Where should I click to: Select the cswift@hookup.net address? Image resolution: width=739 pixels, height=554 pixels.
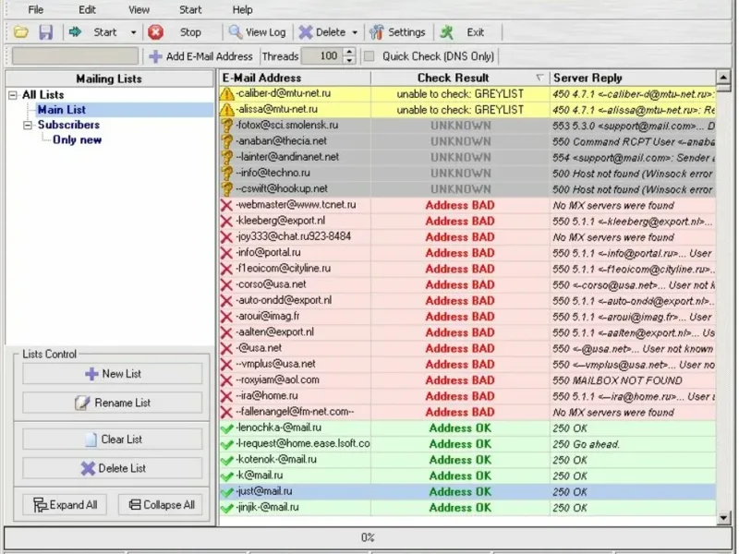(x=282, y=189)
